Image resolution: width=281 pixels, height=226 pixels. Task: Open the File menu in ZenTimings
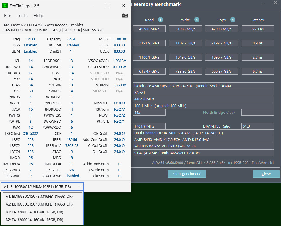7,16
